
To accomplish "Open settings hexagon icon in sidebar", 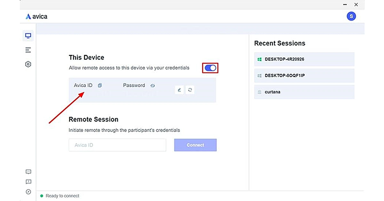I will (28, 64).
